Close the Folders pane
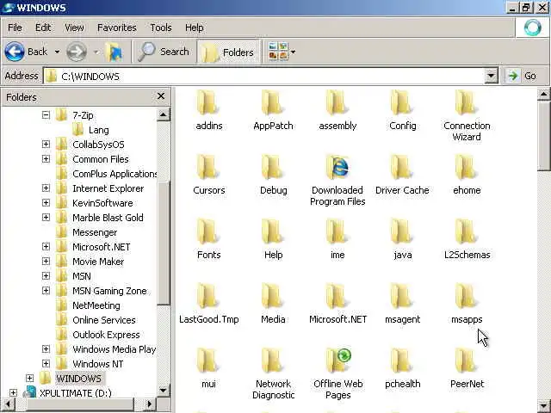 coord(161,96)
